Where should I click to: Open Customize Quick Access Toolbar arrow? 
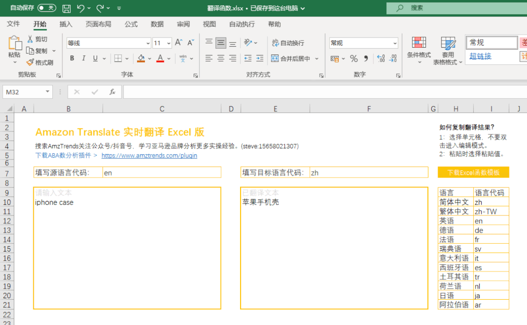pos(119,8)
